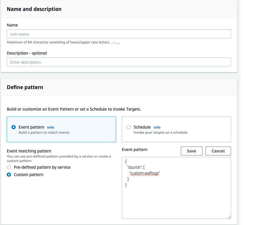The height and width of the screenshot is (225, 270).
Task: Click the Enter description field
Action: pos(119,62)
